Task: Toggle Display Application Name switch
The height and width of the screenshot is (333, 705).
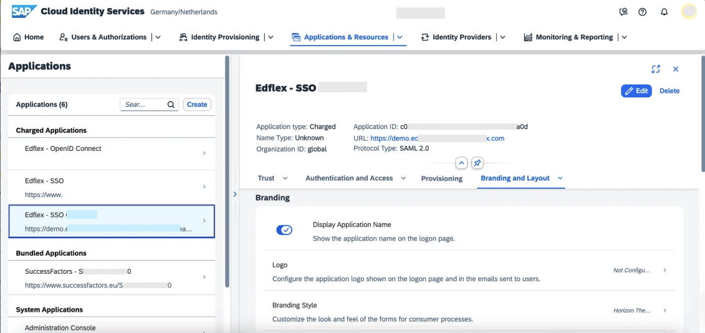Action: click(284, 230)
